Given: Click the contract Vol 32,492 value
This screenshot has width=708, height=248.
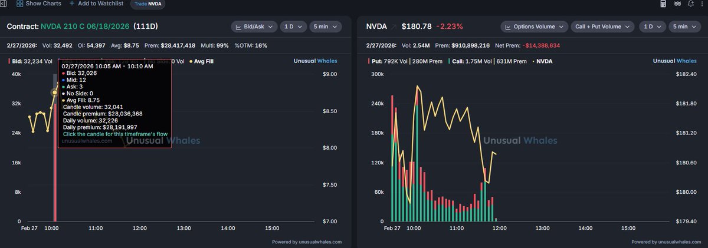Looking at the screenshot, I should [58, 45].
